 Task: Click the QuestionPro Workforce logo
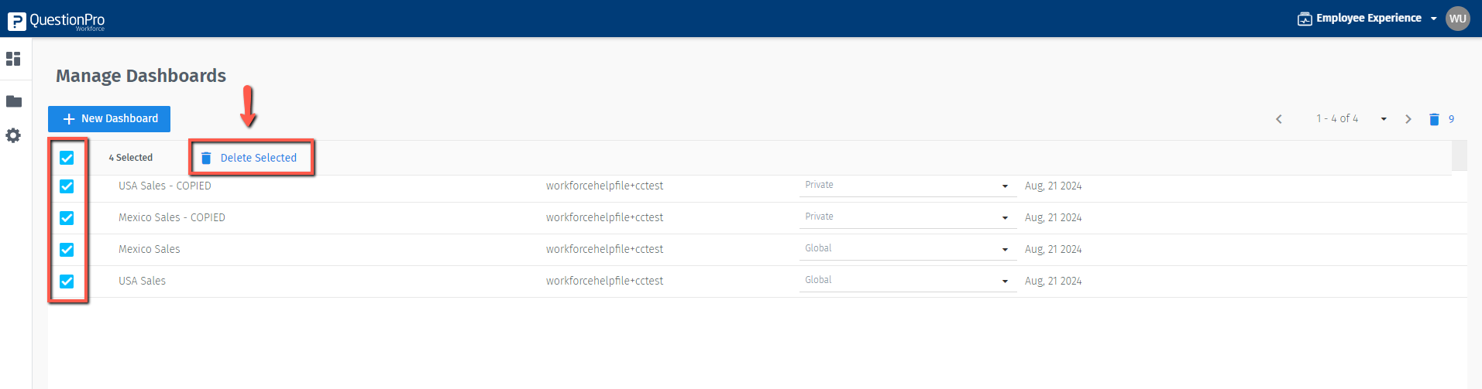57,21
